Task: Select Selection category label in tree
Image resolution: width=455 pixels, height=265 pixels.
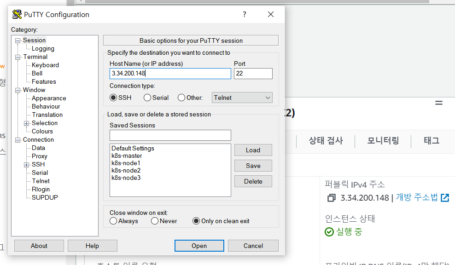Action: [44, 123]
